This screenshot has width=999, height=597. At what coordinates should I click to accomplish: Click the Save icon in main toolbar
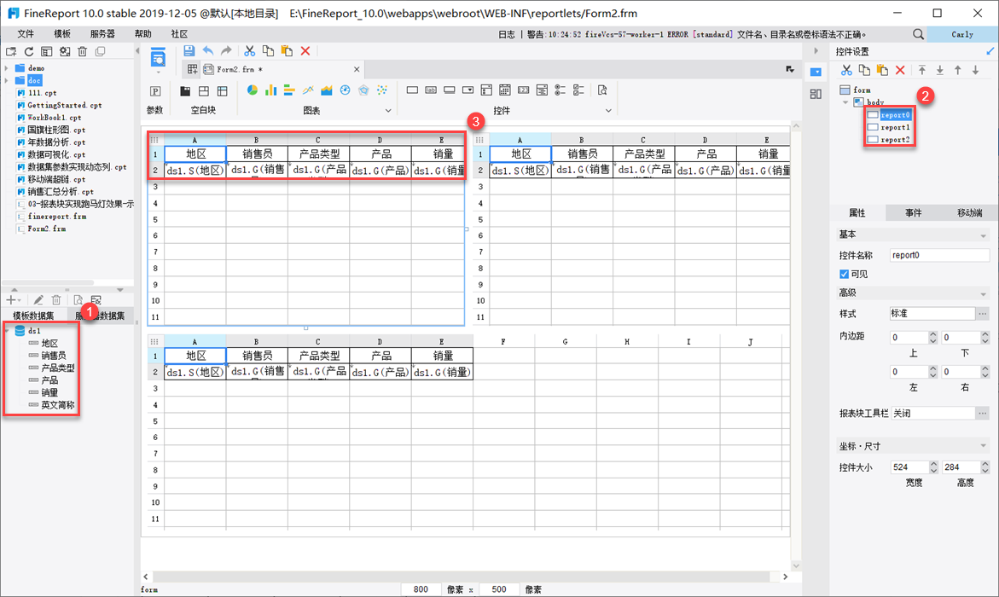(189, 51)
